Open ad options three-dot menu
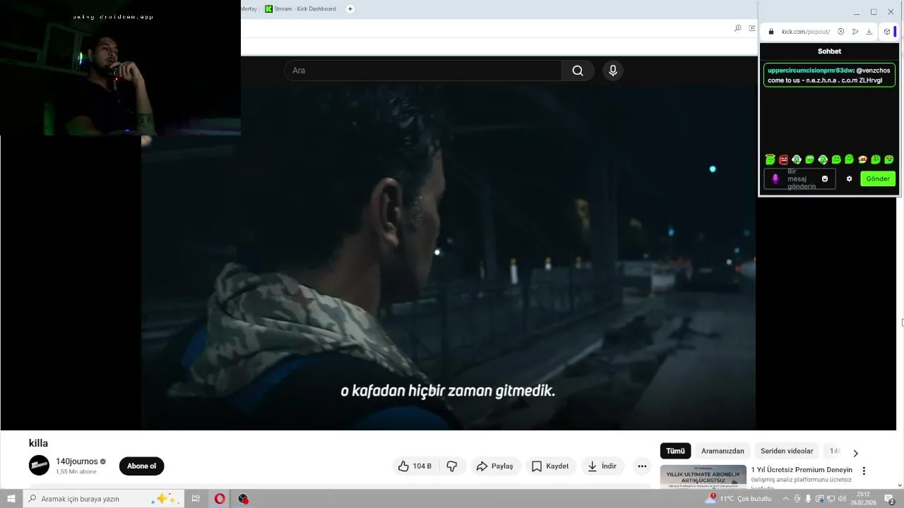 tap(863, 471)
